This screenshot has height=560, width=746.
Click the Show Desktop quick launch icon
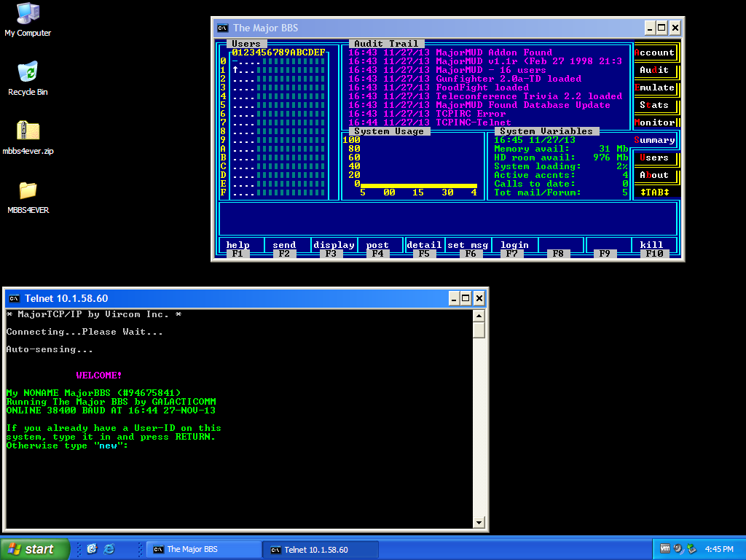[93, 549]
